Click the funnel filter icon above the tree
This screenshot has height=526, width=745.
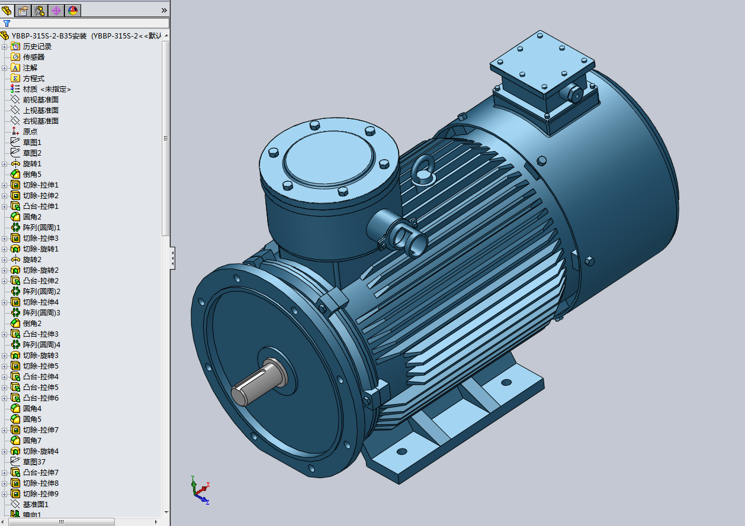pyautogui.click(x=7, y=23)
